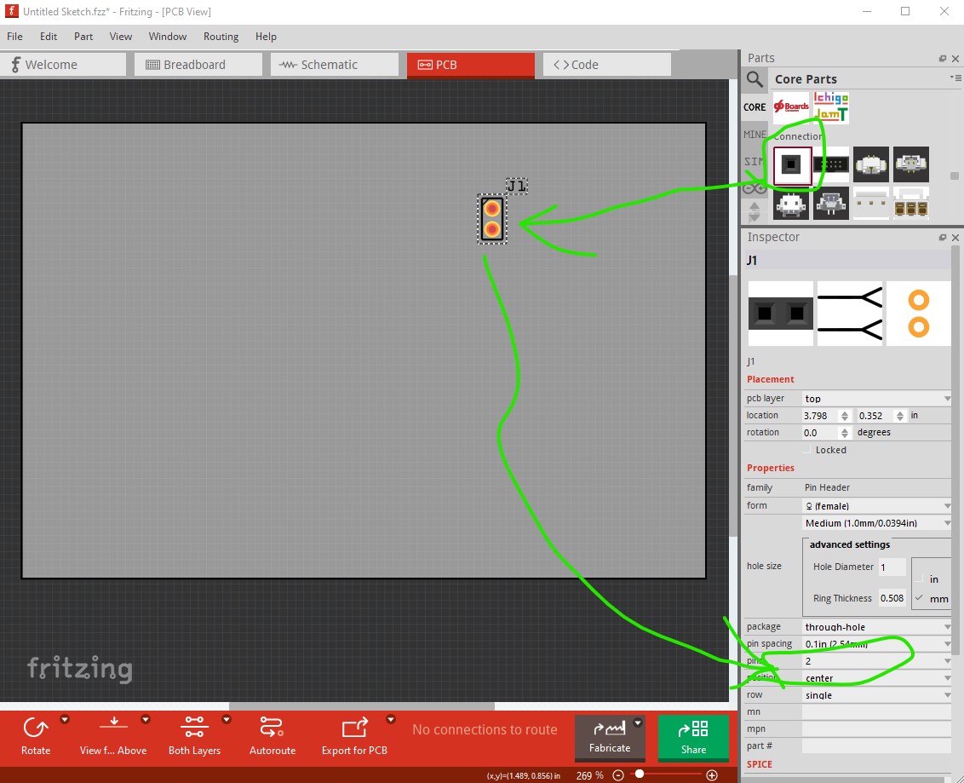Select the 'in' hole size unit
Screen dimensions: 964x783
[920, 579]
